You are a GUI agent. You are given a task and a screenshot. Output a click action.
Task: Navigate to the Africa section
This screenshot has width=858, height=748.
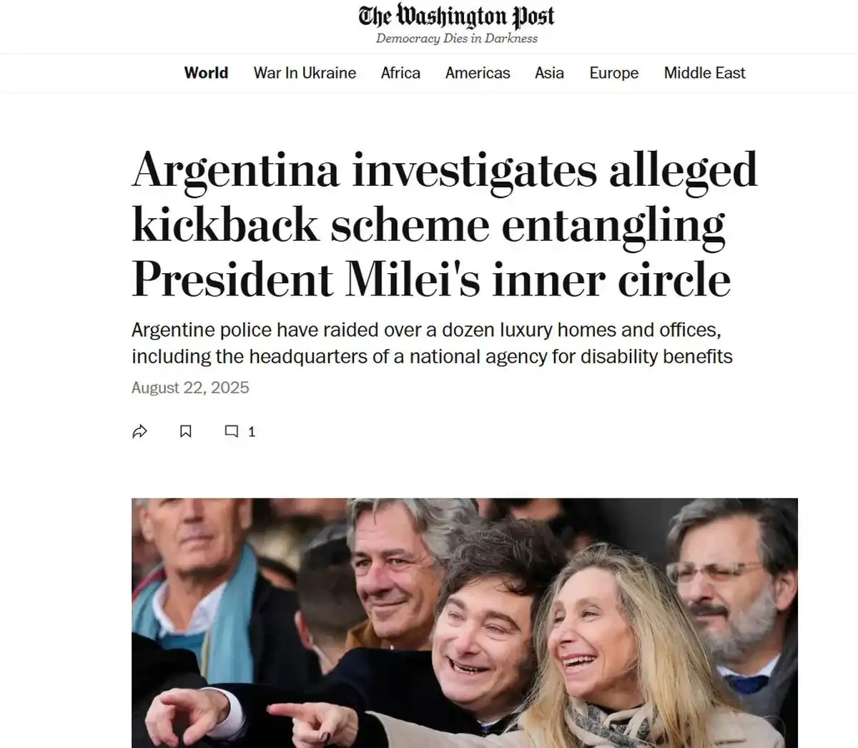[x=400, y=73]
